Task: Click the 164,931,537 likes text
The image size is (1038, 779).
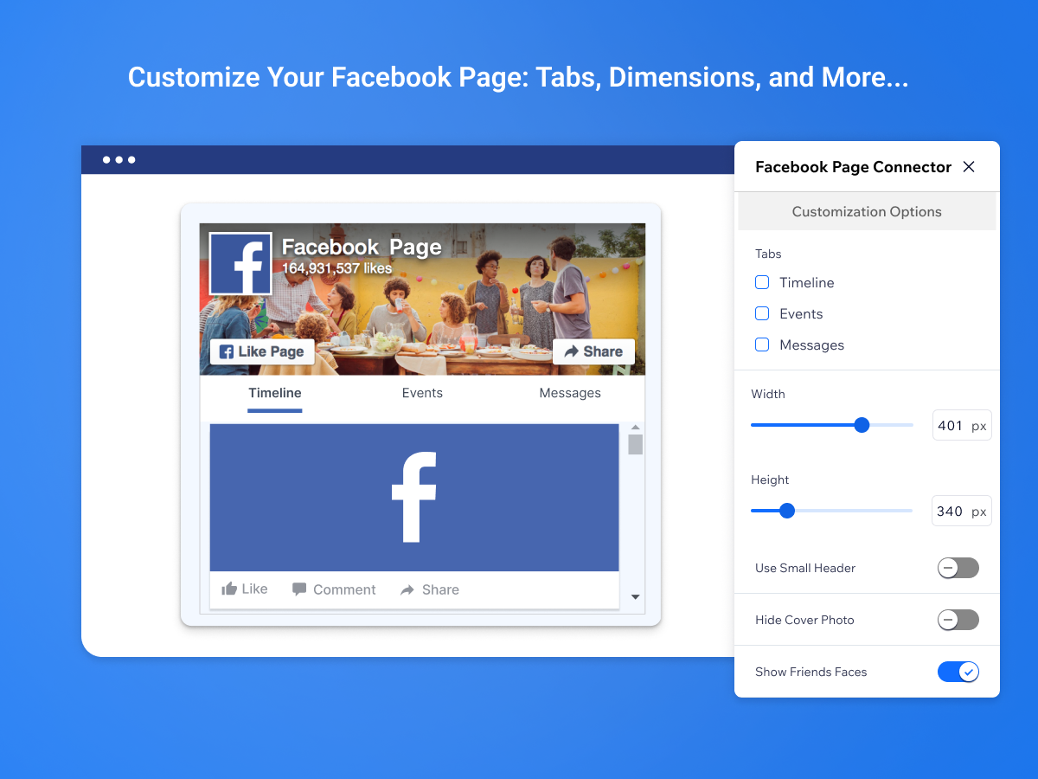Action: [x=336, y=268]
